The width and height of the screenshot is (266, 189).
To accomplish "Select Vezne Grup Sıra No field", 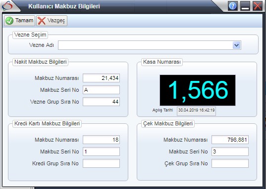I will coord(101,102).
